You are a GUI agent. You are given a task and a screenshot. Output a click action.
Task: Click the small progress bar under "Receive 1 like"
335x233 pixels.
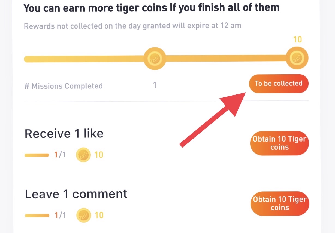tap(37, 155)
